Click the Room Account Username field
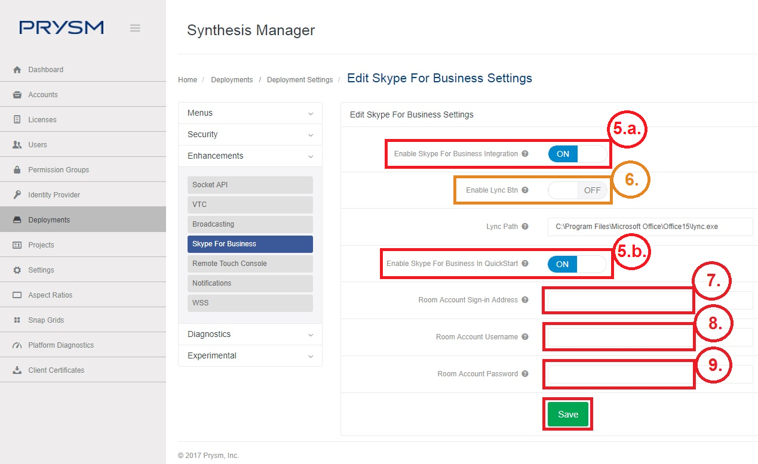The width and height of the screenshot is (758, 464). 650,337
